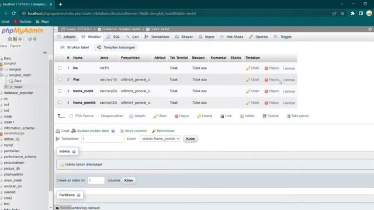This screenshot has height=210, width=374.
Task: Click the Create an index columns field
Action: tap(96, 180)
